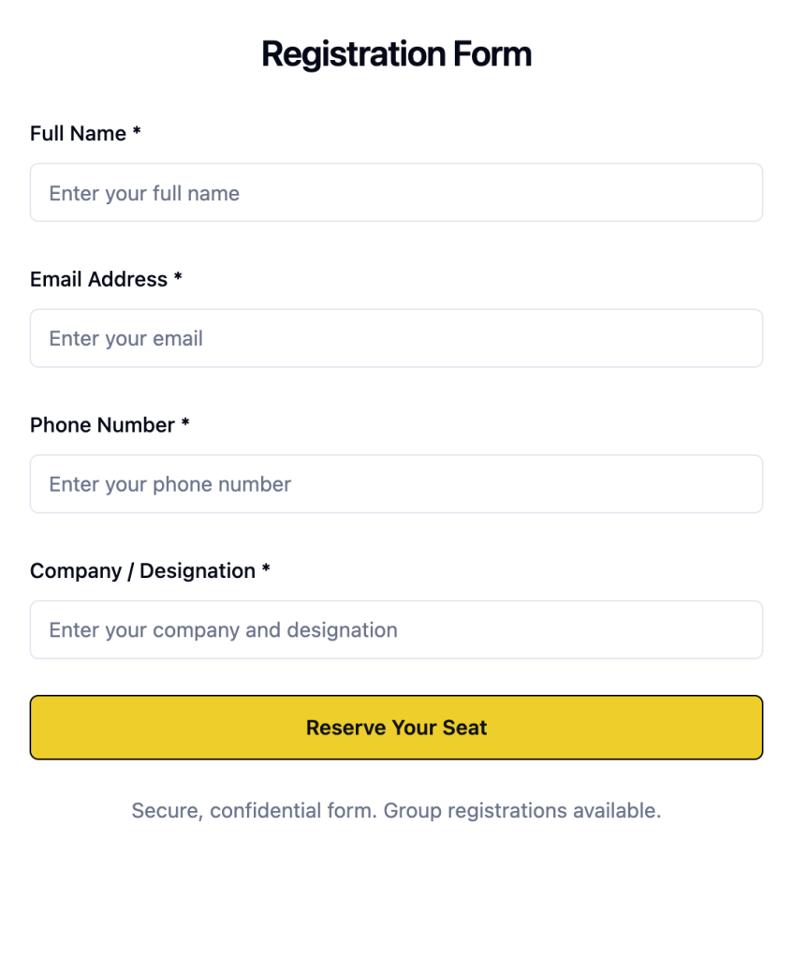Click the 'Enter your full name' placeholder
The height and width of the screenshot is (959, 793).
(144, 194)
